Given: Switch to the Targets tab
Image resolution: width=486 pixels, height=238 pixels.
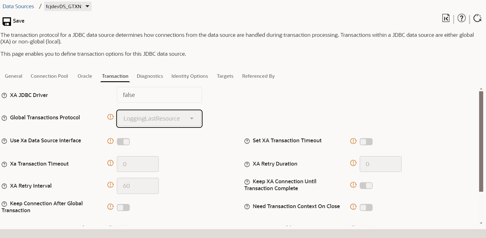Looking at the screenshot, I should pyautogui.click(x=225, y=76).
